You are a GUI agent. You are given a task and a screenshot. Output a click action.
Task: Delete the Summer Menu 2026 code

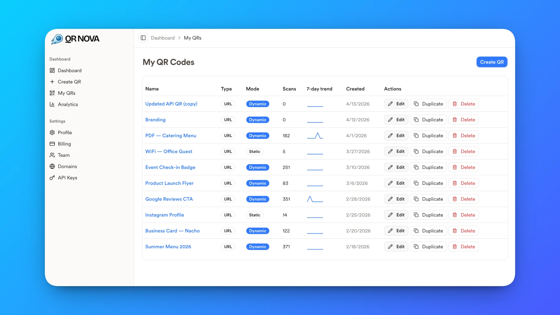463,247
